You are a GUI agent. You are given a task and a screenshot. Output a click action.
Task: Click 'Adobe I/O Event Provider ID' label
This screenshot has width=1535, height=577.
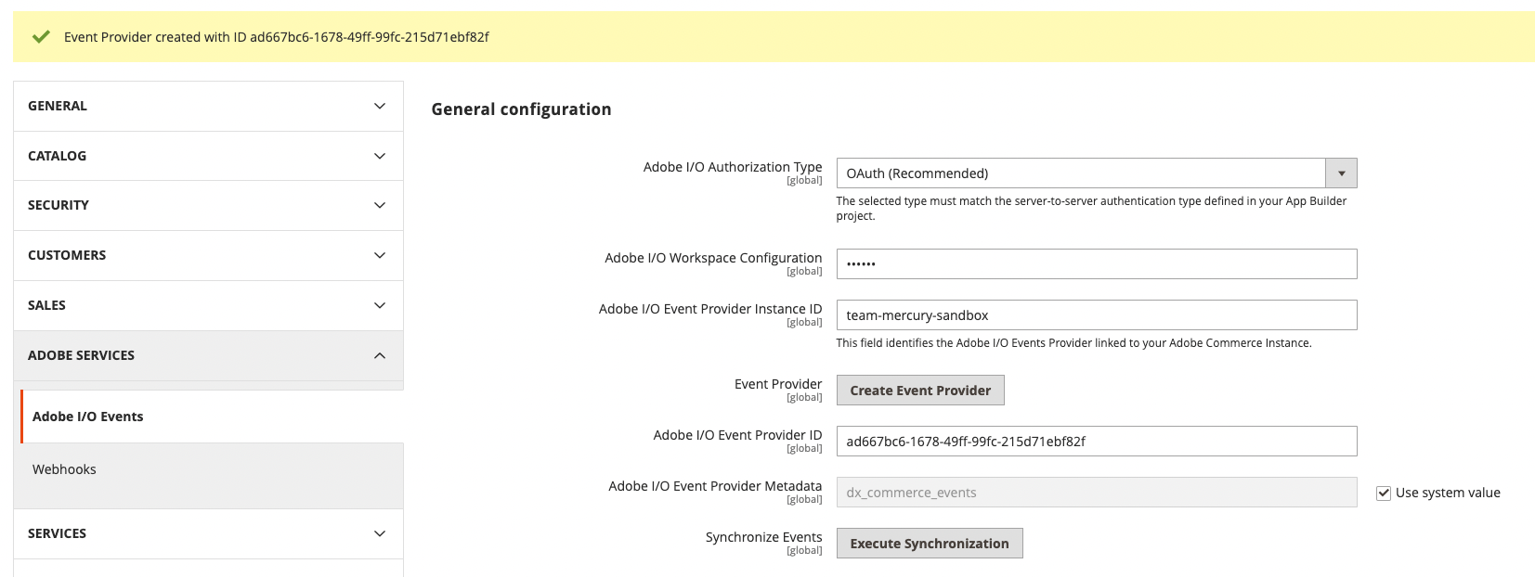[x=737, y=435]
